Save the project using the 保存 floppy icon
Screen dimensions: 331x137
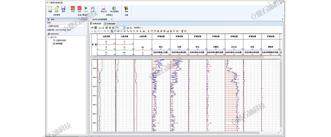pos(63,8)
